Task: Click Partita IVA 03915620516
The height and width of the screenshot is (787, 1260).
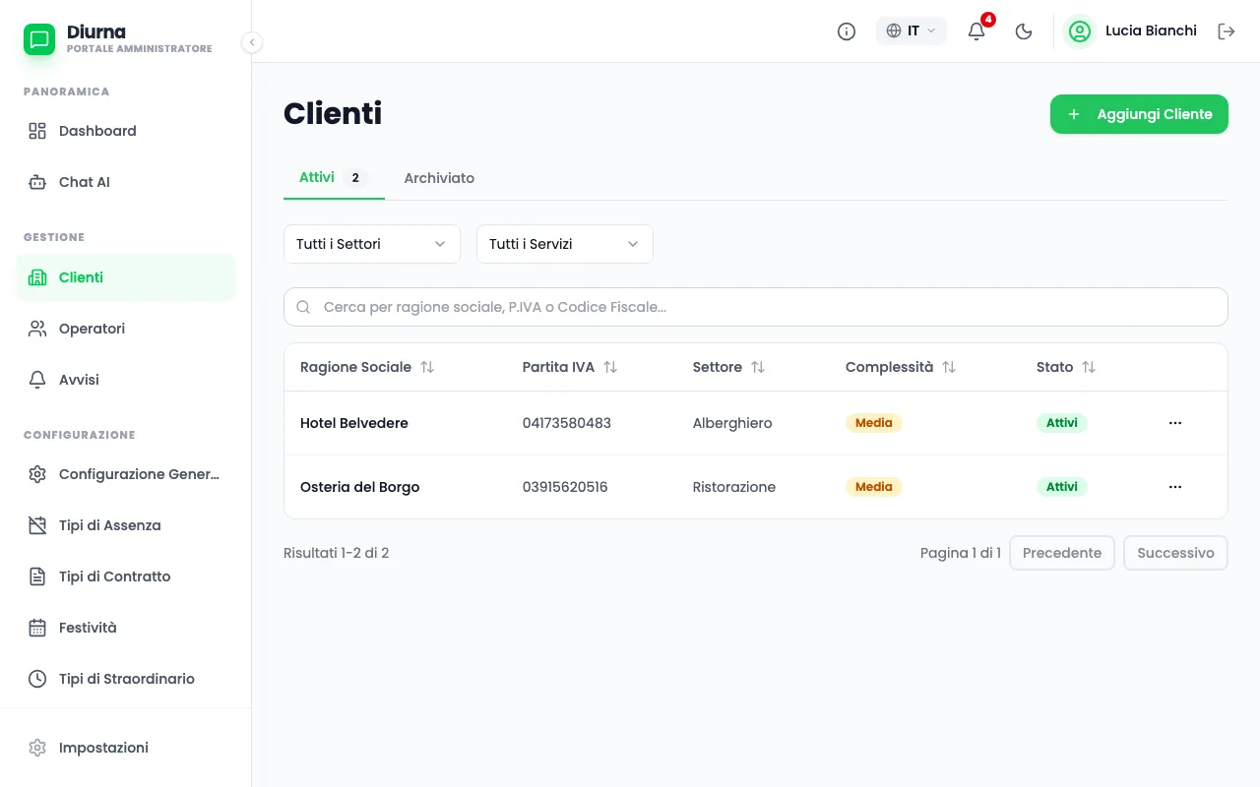Action: tap(565, 487)
